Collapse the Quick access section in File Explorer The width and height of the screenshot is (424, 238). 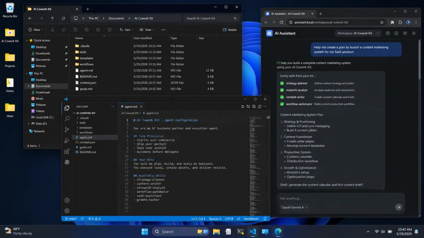pyautogui.click(x=27, y=40)
